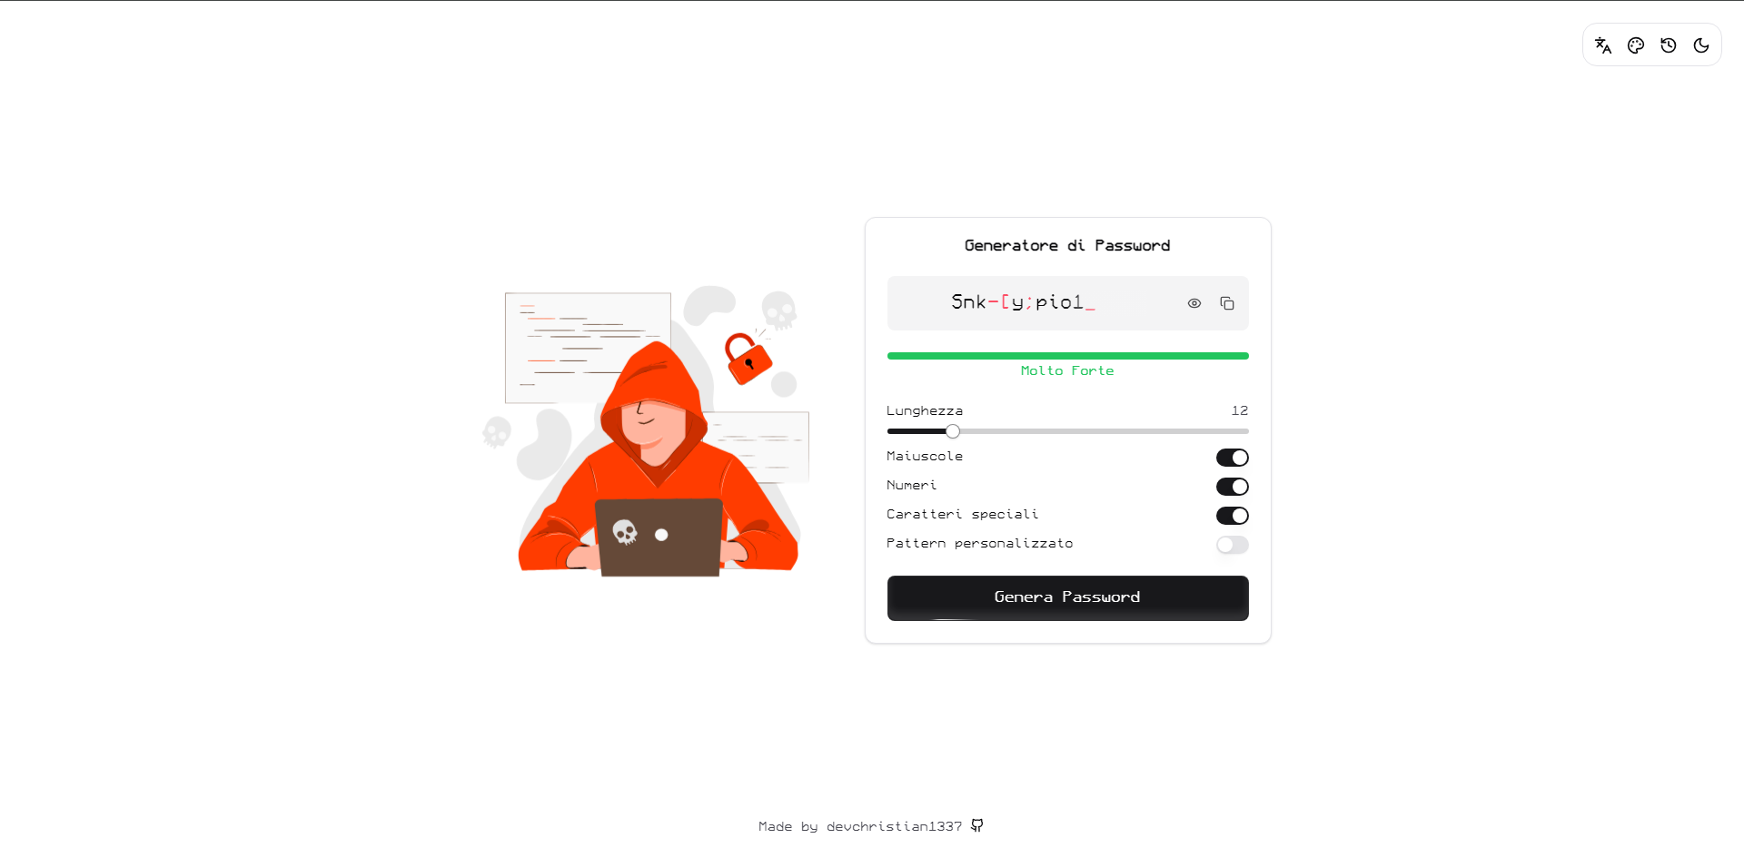Disable the Maiuscole toggle
The width and height of the screenshot is (1744, 858).
(1233, 458)
